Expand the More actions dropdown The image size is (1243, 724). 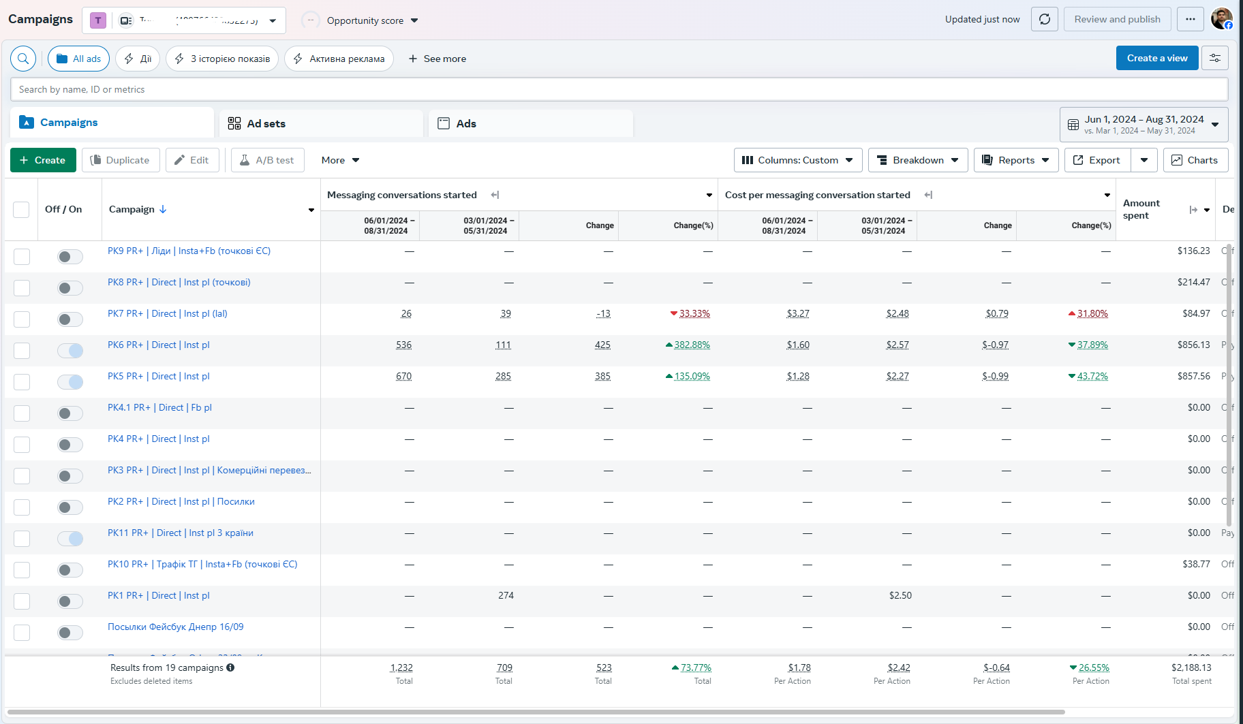coord(340,160)
